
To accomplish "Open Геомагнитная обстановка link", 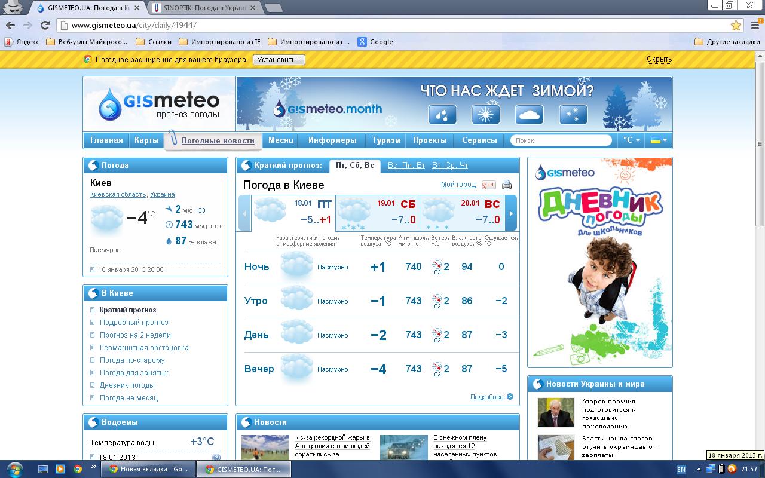I will click(x=144, y=348).
